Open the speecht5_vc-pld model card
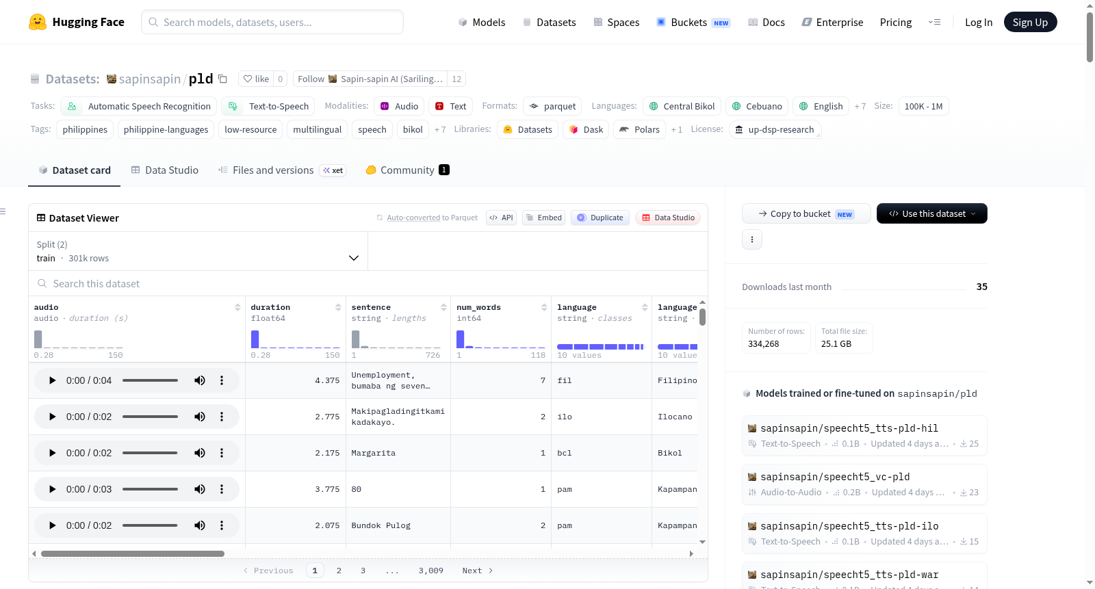Image resolution: width=1095 pixels, height=589 pixels. (864, 484)
